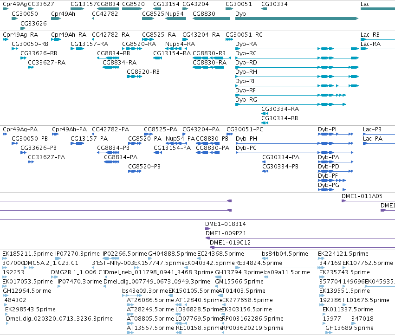395x335 pixels.
Task: Click the "CG30334" gene label
Action: 274,4
